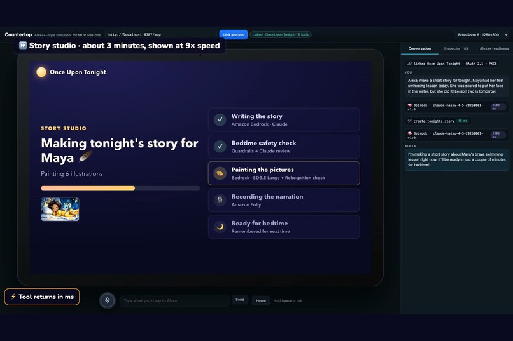
Task: Click the brain icon on the 2503 ms Bedrock row
Action: tap(410, 105)
